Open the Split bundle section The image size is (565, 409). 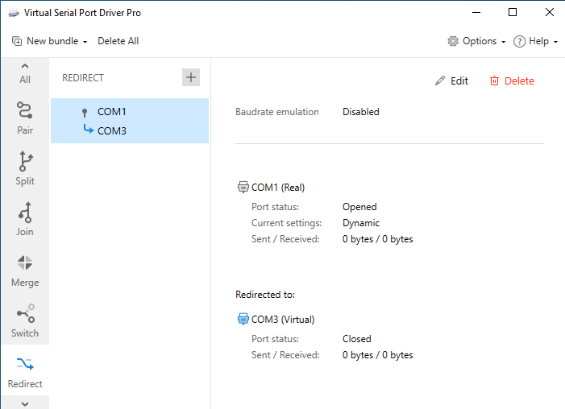[25, 168]
